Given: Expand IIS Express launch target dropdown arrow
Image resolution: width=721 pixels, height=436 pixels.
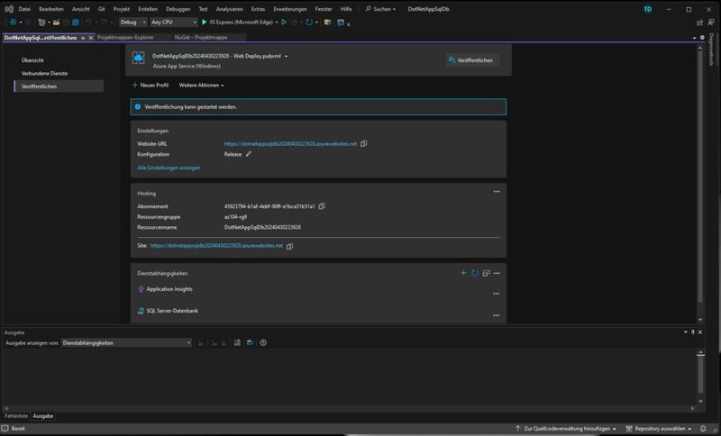Looking at the screenshot, I should (277, 22).
